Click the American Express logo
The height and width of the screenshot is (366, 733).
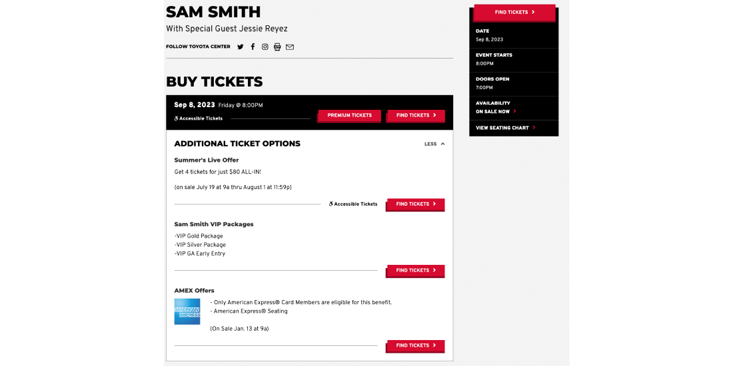(187, 311)
